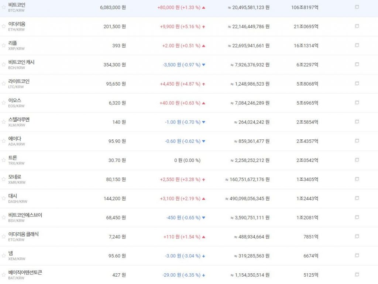Open the 비트코인에스브이 coin name link
The width and height of the screenshot is (378, 284).
[25, 215]
